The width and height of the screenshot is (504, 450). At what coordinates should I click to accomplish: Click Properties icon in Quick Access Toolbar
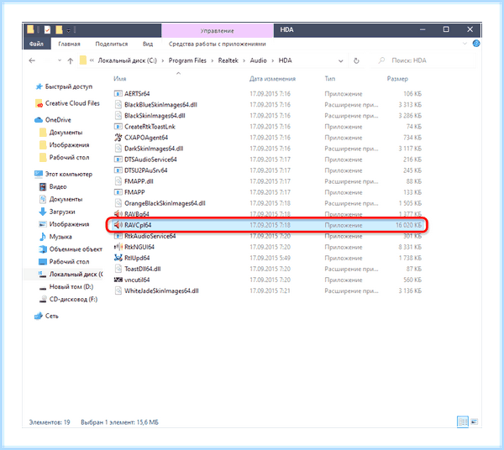[47, 30]
